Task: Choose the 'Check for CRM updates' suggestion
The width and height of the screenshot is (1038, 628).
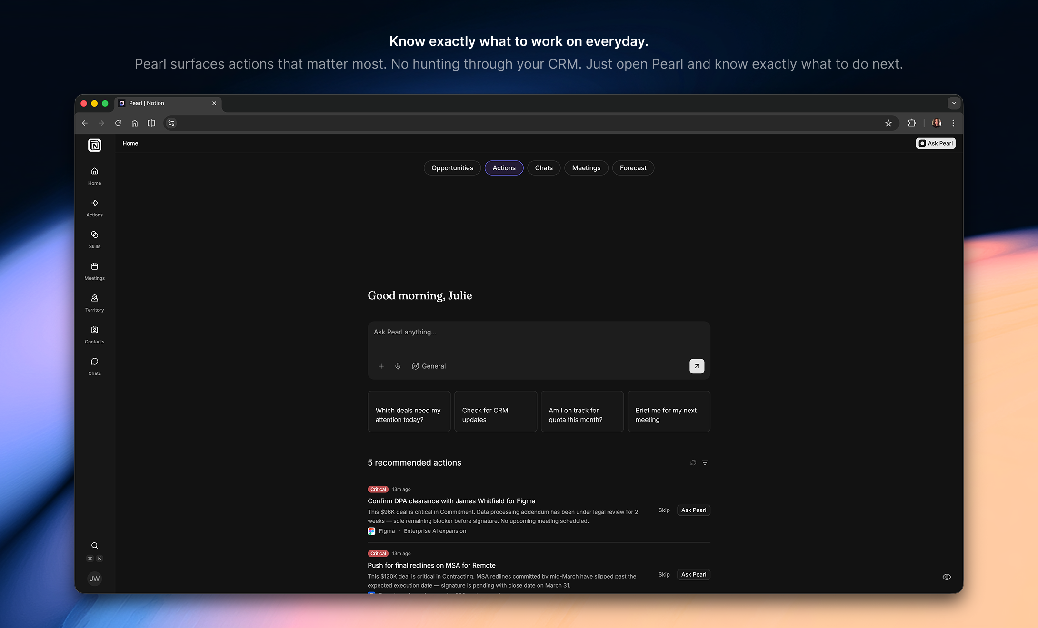Action: (496, 412)
